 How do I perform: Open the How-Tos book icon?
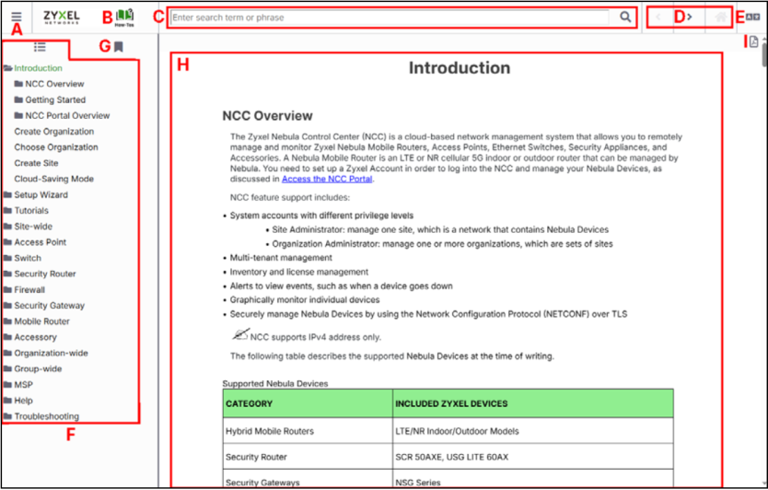(x=125, y=17)
